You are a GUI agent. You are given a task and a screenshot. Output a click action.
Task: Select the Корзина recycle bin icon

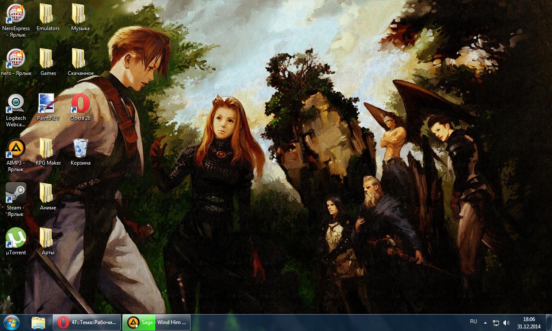click(80, 148)
